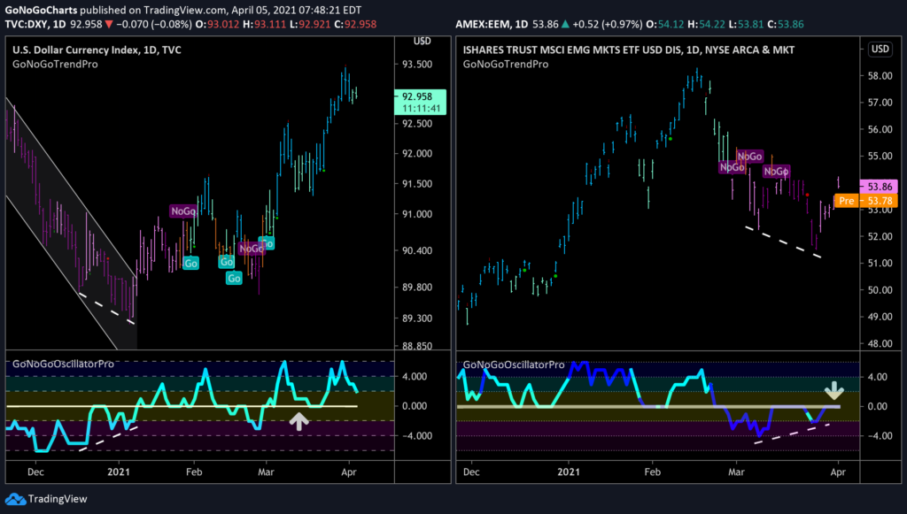Viewport: 907px width, 514px height.
Task: Click the Mar date on EEM time axis
Action: pyautogui.click(x=736, y=472)
